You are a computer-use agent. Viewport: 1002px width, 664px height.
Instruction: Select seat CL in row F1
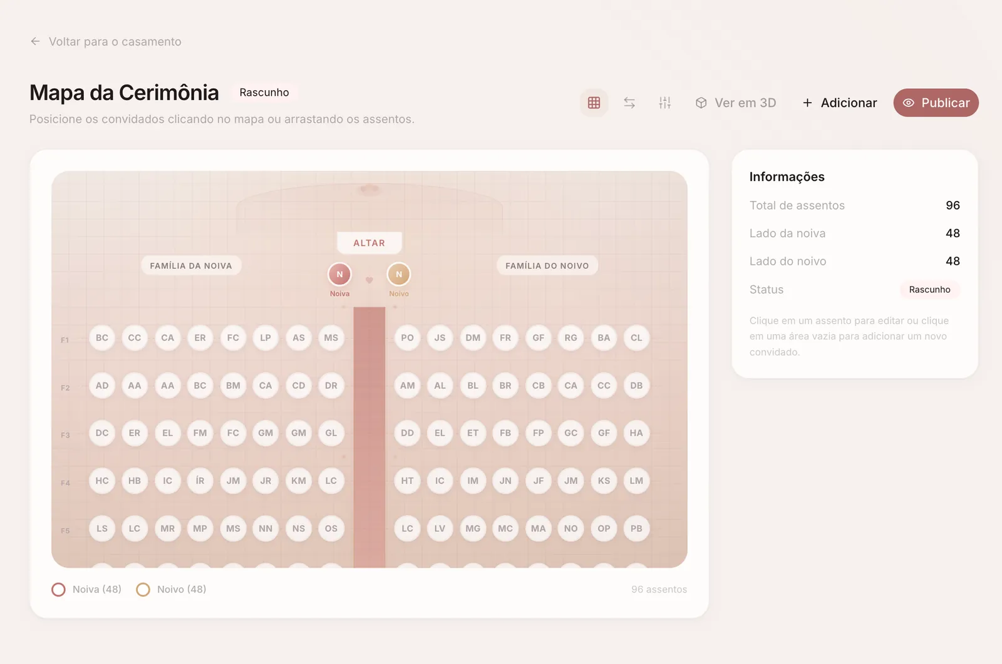(x=636, y=338)
